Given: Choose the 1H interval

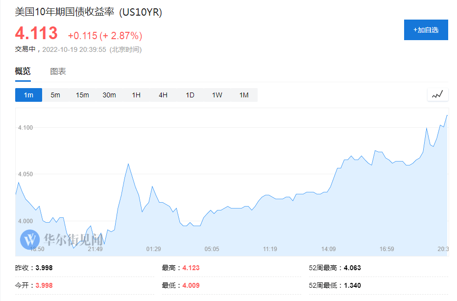Looking at the screenshot, I should (136, 95).
